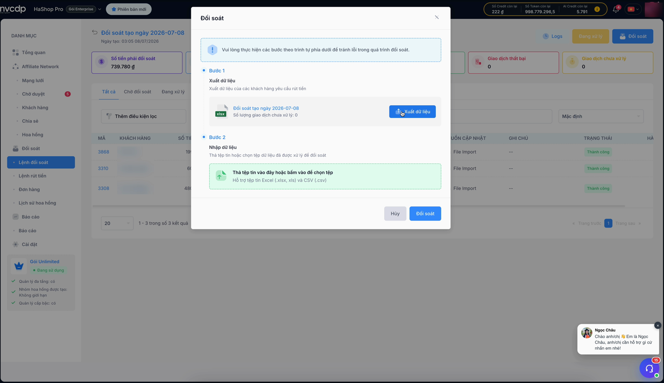Click the back arrow beside the page title
Viewport: 664px width, 383px height.
(x=95, y=32)
